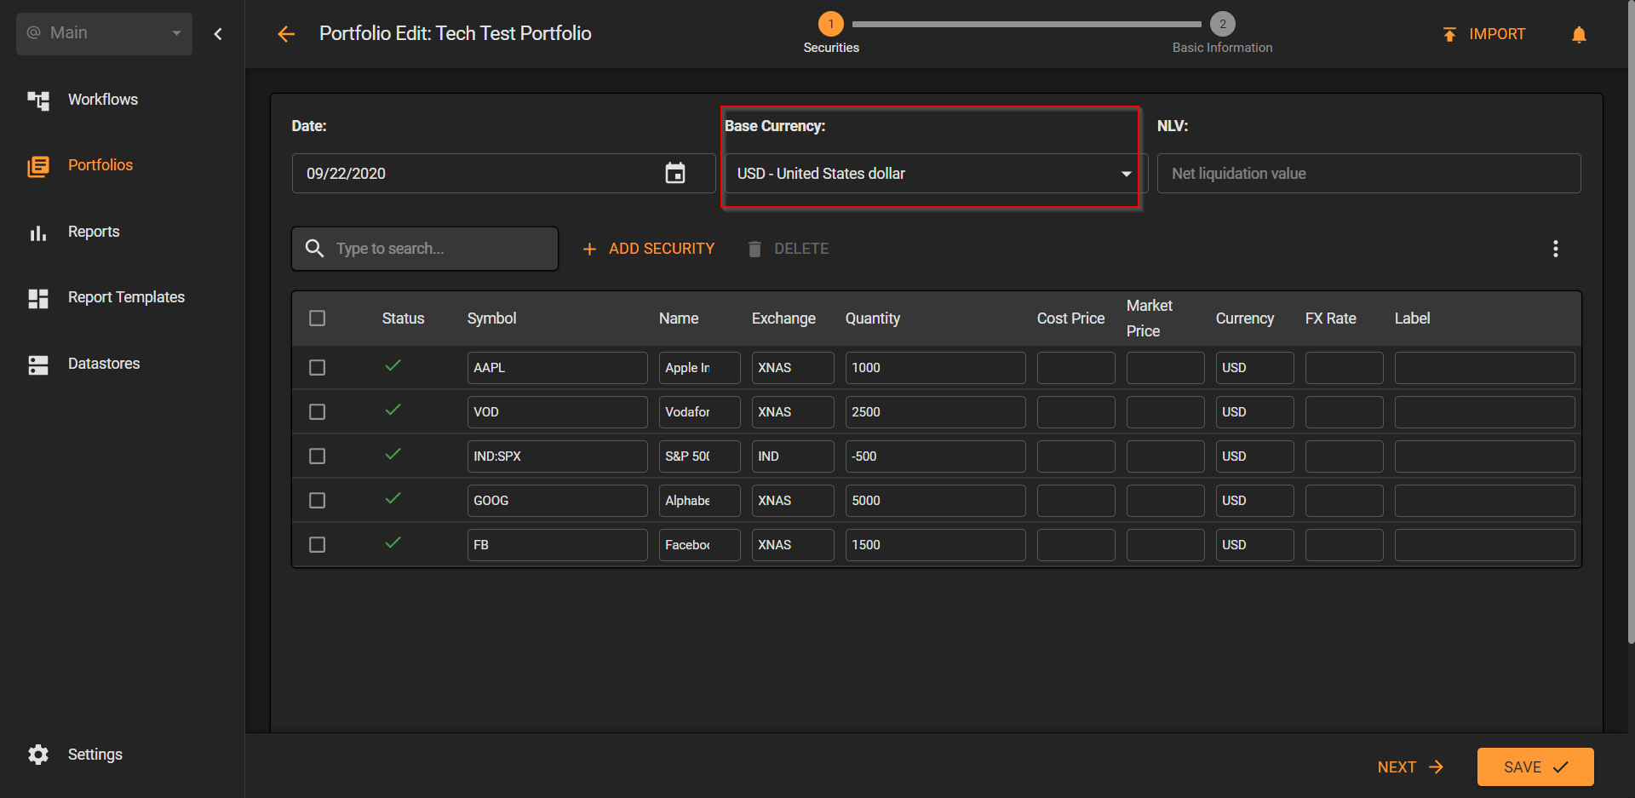This screenshot has width=1635, height=798.
Task: Open the Main workspace dropdown
Action: point(104,33)
